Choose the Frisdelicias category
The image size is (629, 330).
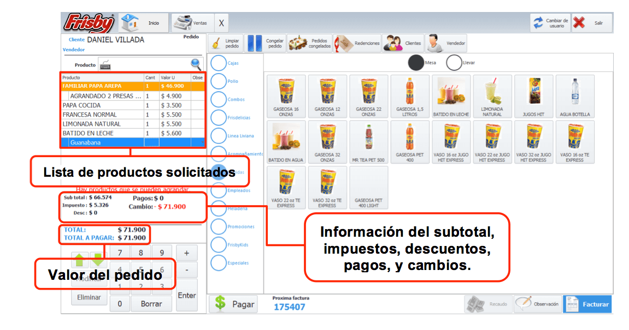point(219,118)
